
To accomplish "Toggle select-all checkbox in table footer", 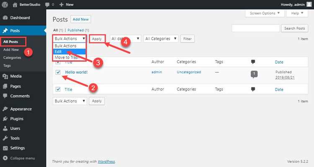I will pos(58,89).
